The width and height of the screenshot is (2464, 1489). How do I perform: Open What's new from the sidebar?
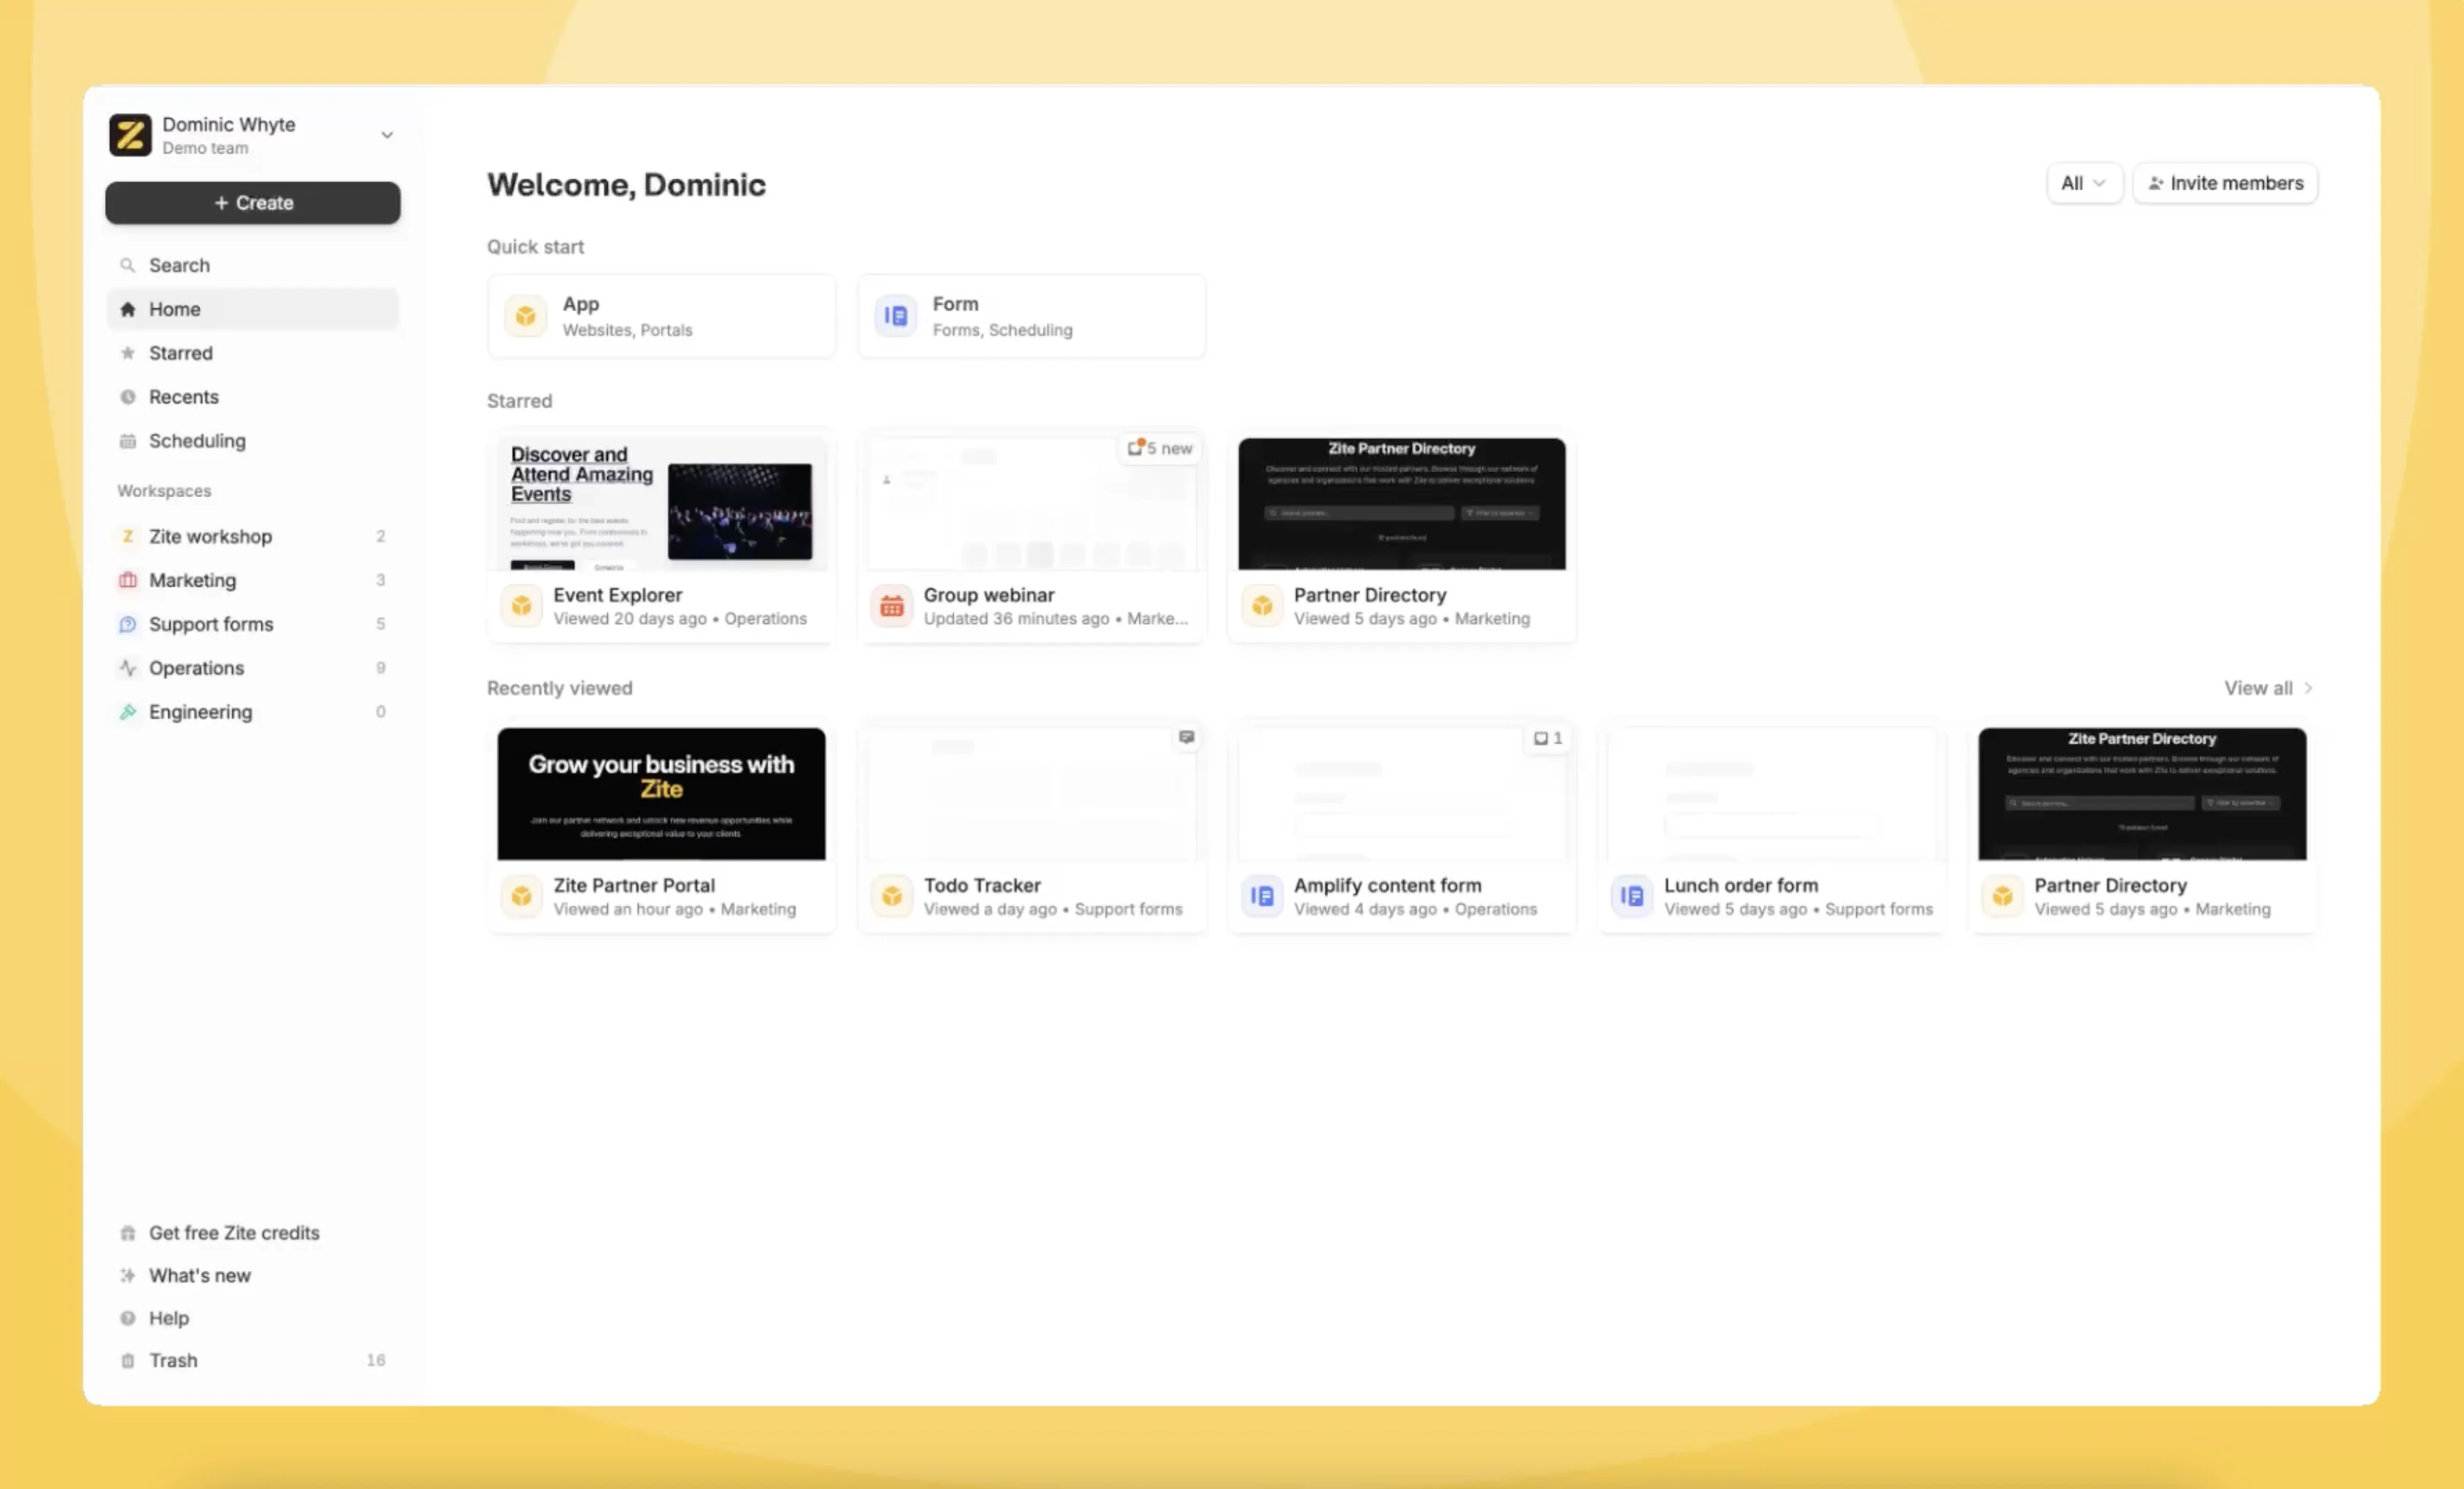198,1274
